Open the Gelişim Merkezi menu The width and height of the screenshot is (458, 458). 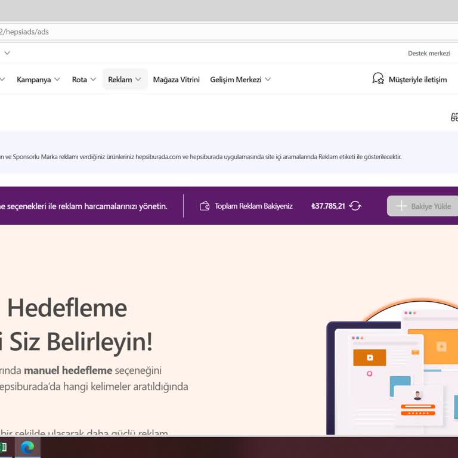pyautogui.click(x=240, y=79)
